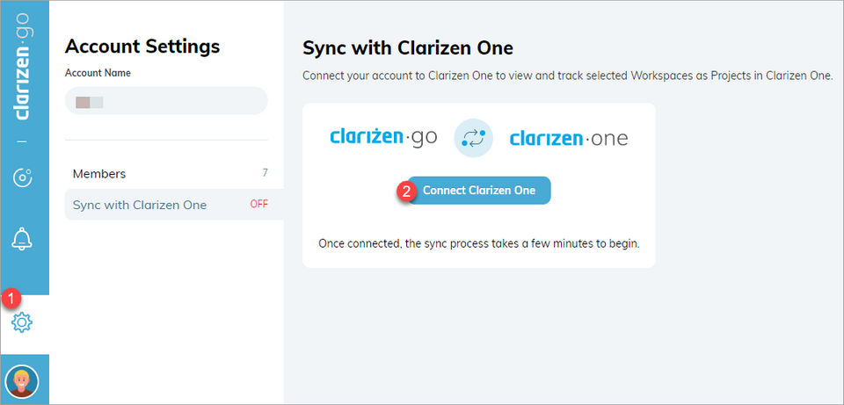
Task: Click the red step 2 marker
Action: (x=406, y=190)
